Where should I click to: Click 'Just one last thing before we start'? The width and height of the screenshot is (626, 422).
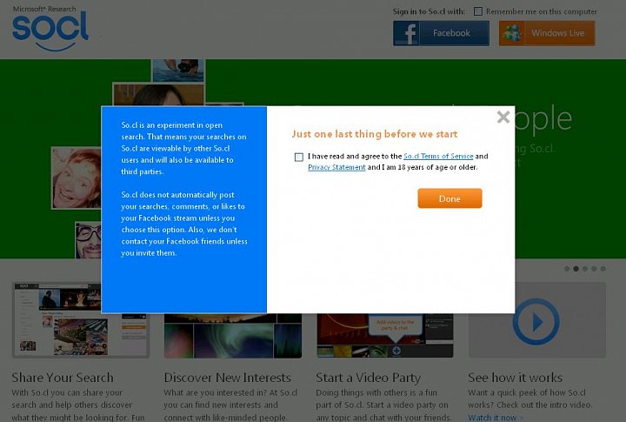pyautogui.click(x=375, y=134)
